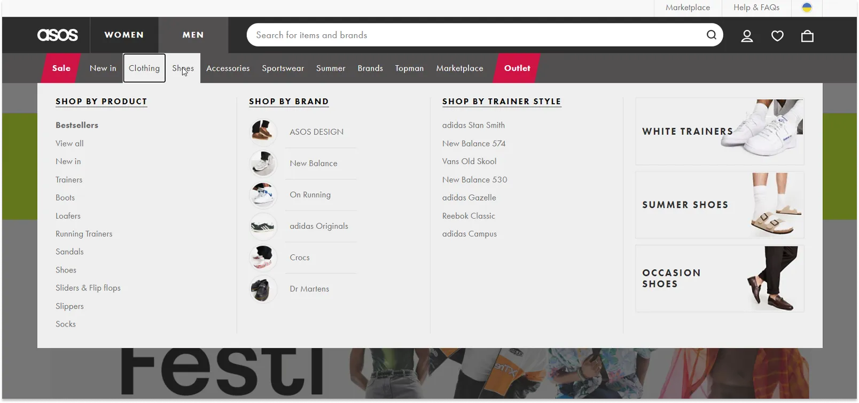
Task: Click the Sandals link
Action: click(69, 252)
